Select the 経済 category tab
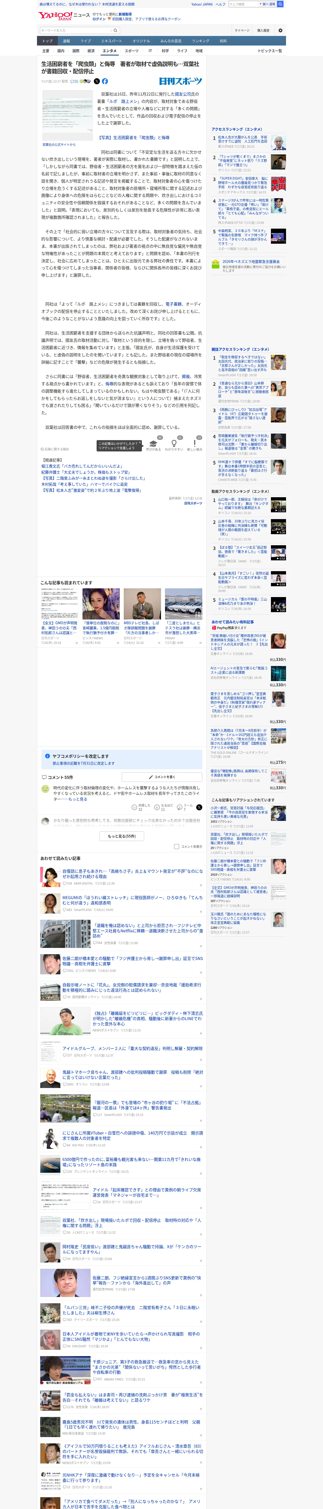The width and height of the screenshot is (323, 1509). [91, 51]
